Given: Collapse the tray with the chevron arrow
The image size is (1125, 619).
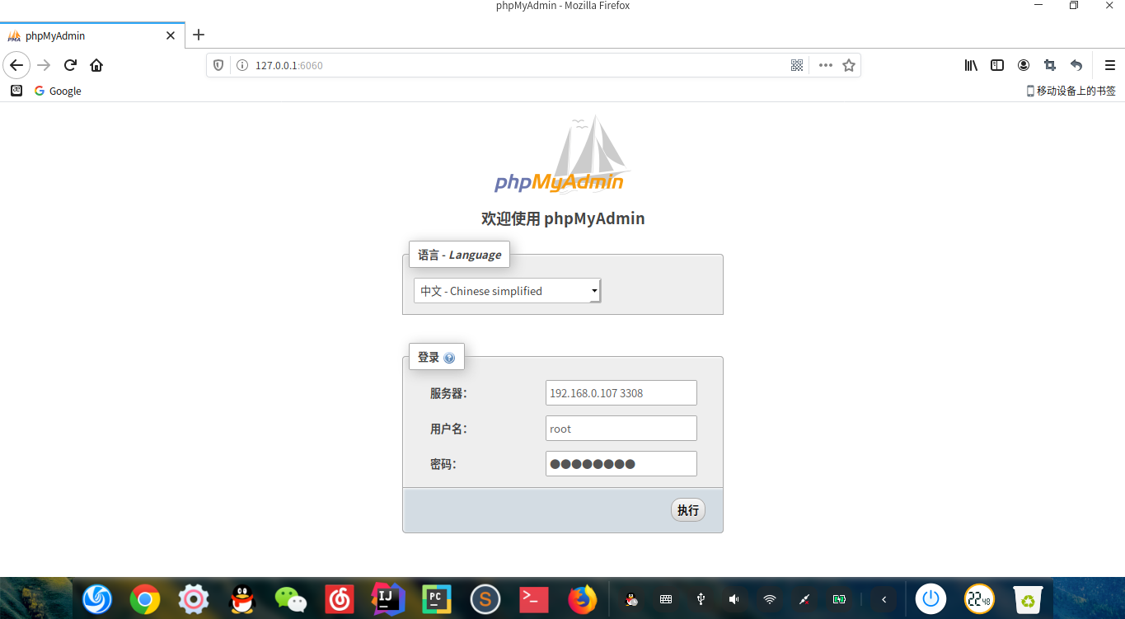Looking at the screenshot, I should point(884,599).
